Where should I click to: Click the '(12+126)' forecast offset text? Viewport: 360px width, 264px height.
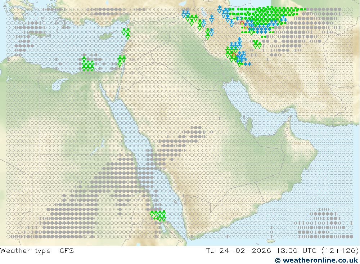tap(340, 251)
